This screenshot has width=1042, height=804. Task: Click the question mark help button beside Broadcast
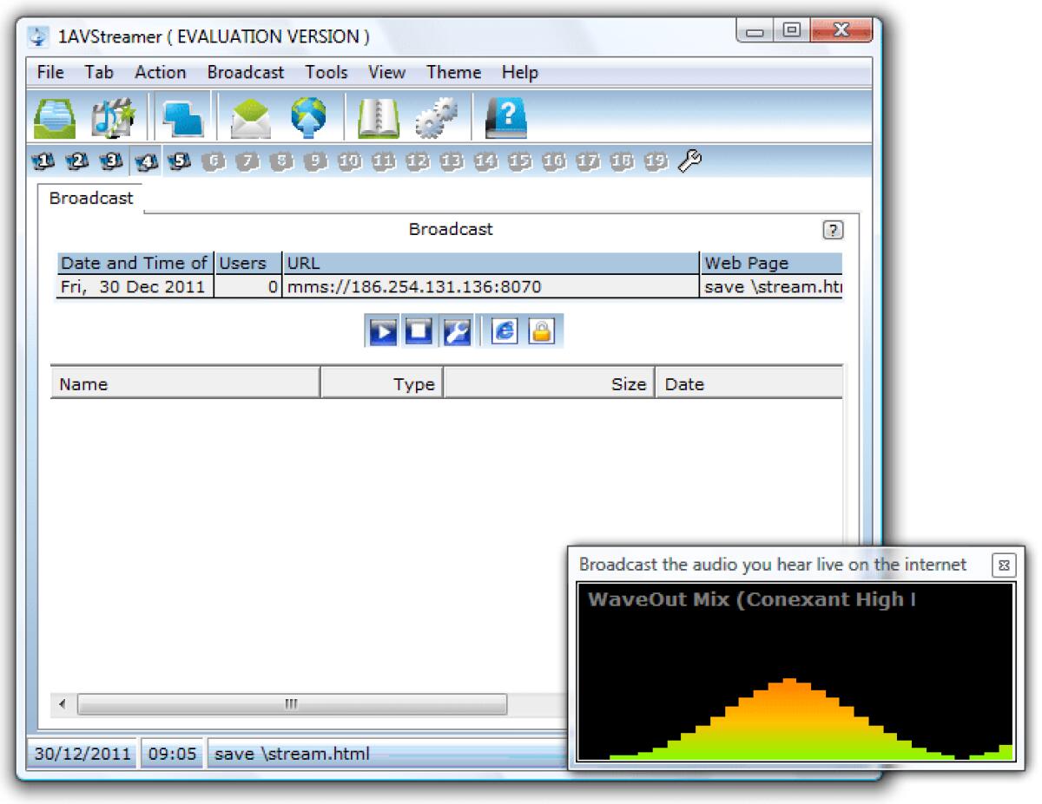pos(833,230)
